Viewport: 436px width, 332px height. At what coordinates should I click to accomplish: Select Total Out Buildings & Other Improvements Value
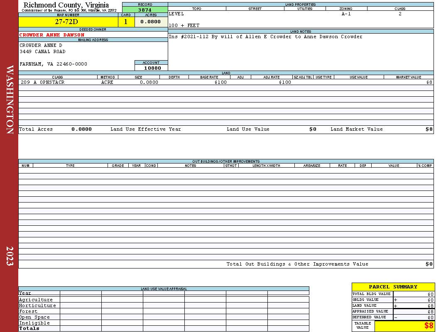pyautogui.click(x=297, y=264)
